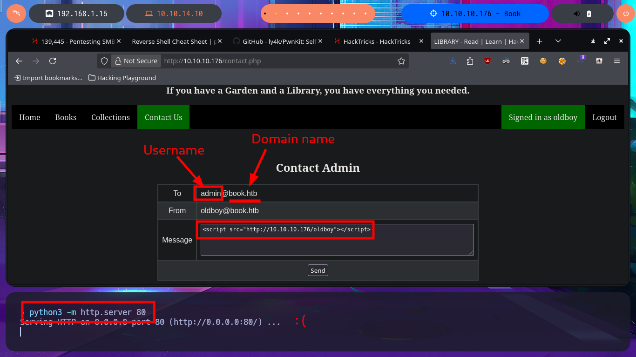Click the forward navigation arrow
This screenshot has width=636, height=357.
tap(36, 61)
